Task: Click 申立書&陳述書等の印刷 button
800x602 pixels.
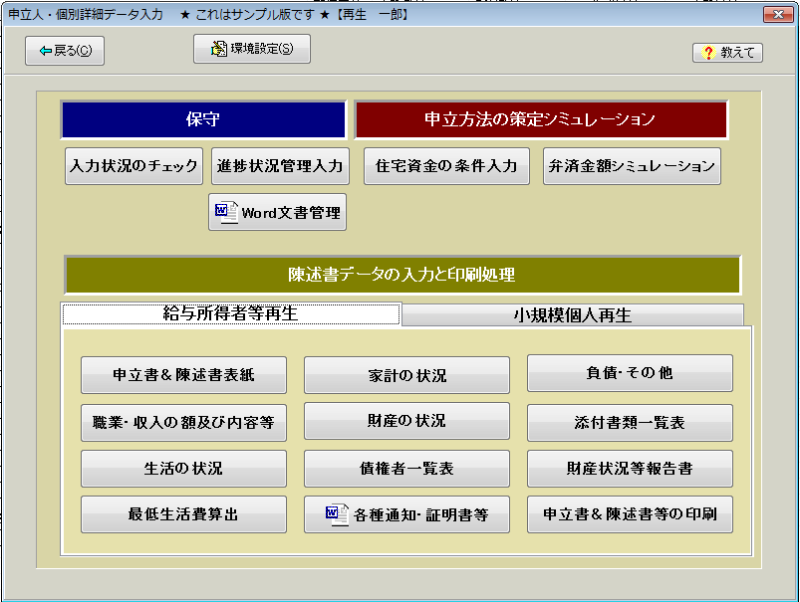Action: click(x=630, y=514)
